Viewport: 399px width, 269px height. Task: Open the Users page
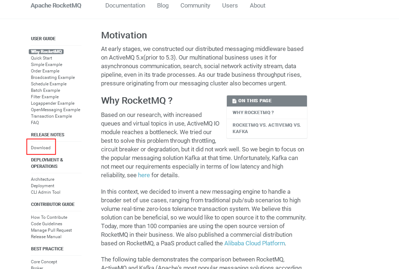pyautogui.click(x=230, y=6)
